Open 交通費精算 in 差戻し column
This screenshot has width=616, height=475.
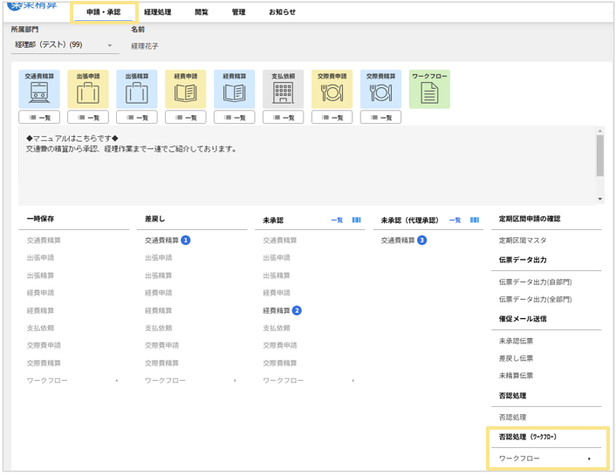click(162, 241)
